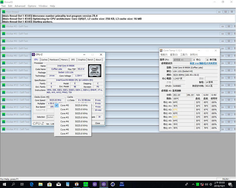The image size is (236, 188).
Task: Click the Worker #3 Self-Test window icon
Action: click(x=4, y=34)
